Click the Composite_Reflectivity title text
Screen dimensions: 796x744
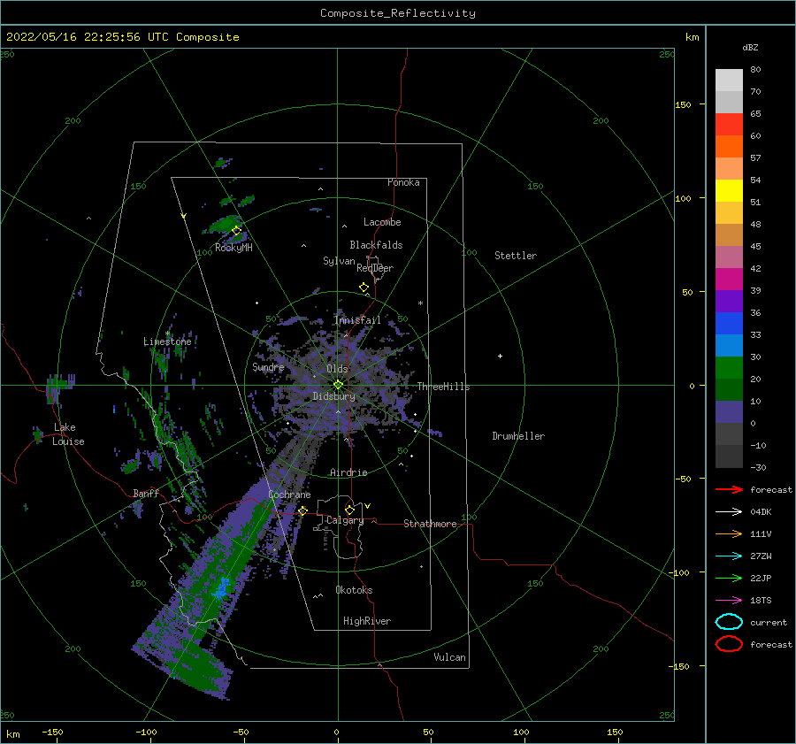pos(398,13)
